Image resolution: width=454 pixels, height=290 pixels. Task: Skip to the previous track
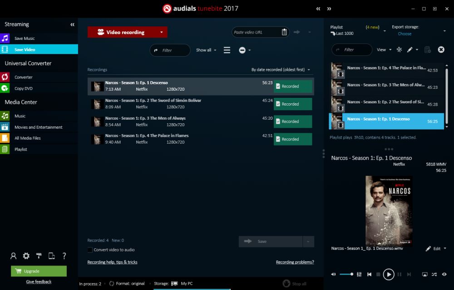pyautogui.click(x=369, y=275)
